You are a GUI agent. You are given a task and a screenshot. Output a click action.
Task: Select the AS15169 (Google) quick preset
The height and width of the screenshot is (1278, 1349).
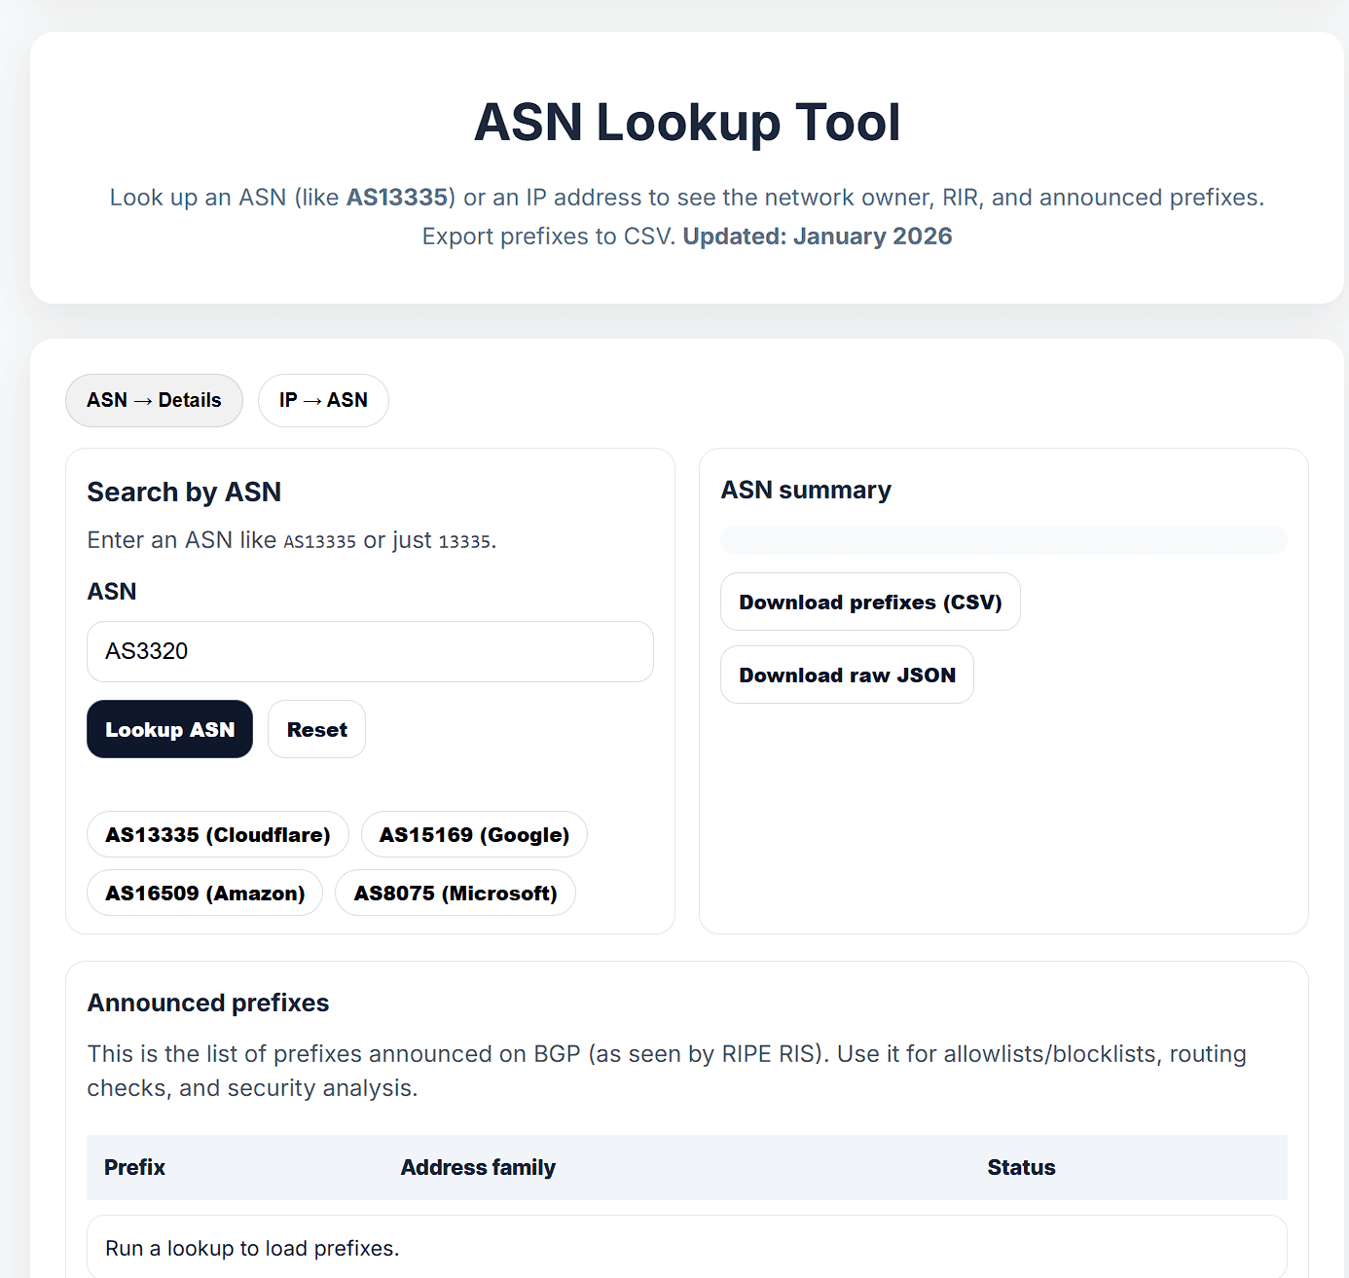(474, 834)
